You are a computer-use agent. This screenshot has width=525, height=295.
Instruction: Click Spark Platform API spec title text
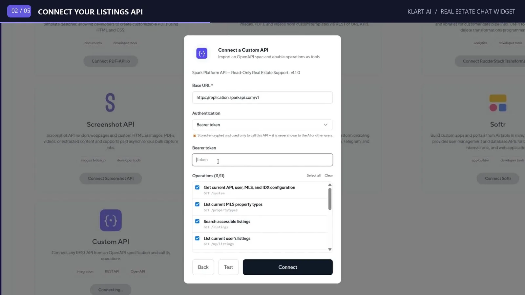click(246, 73)
